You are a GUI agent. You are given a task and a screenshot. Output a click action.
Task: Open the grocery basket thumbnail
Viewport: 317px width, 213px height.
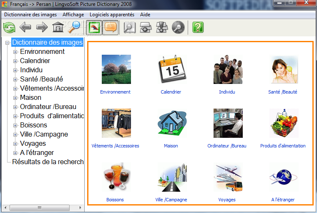tap(284, 123)
